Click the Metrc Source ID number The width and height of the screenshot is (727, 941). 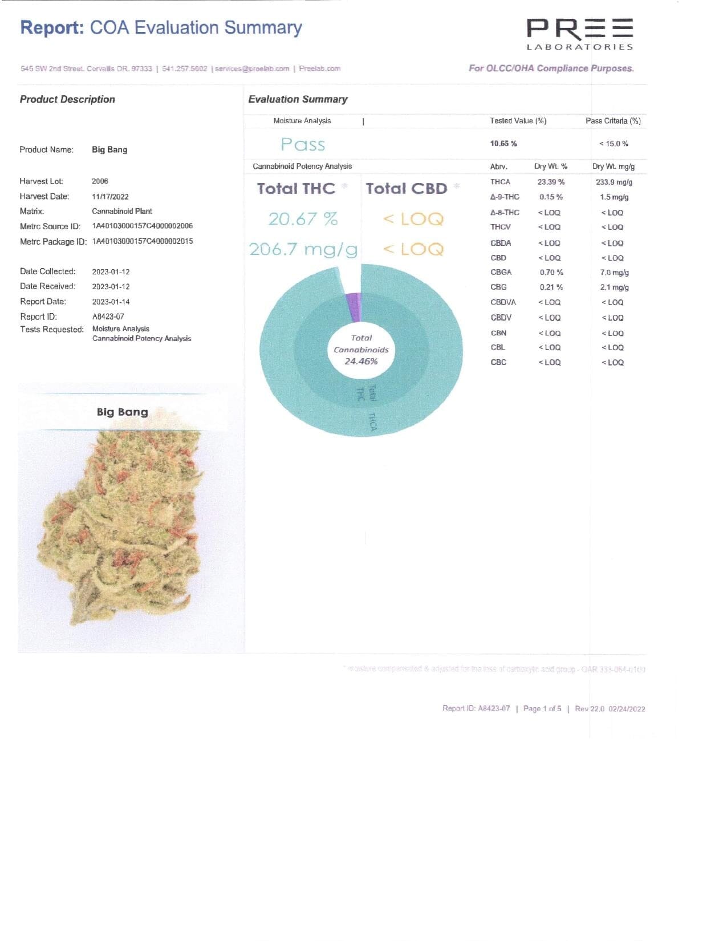pyautogui.click(x=143, y=226)
